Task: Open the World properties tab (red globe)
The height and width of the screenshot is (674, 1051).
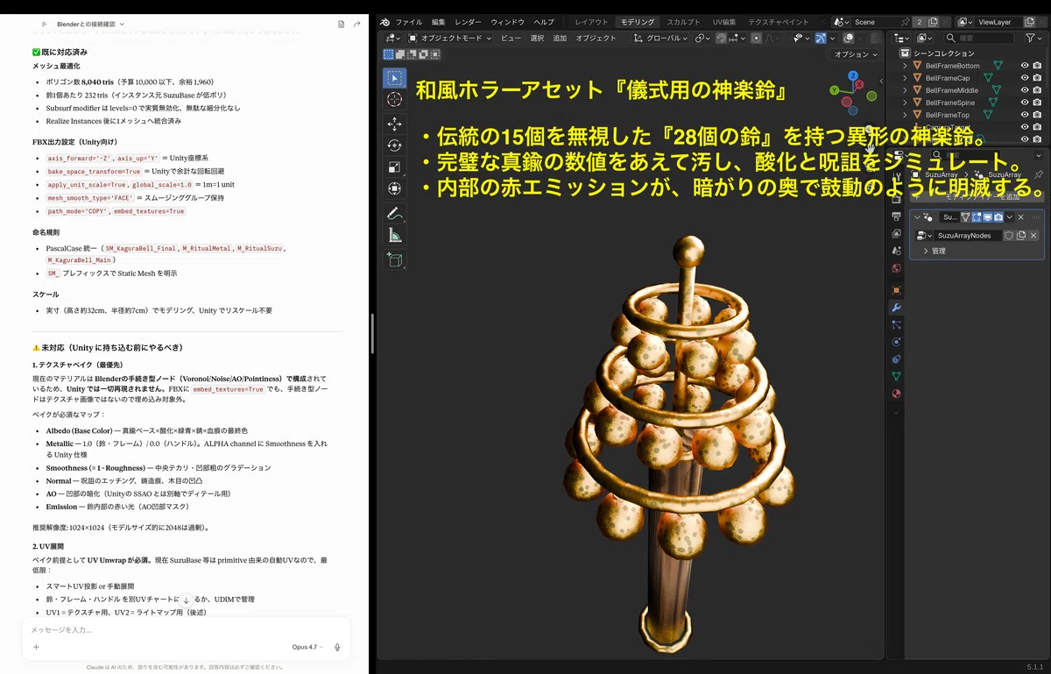Action: tap(896, 268)
